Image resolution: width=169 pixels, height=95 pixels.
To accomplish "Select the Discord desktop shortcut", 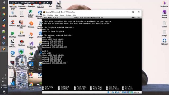I will tap(22, 75).
